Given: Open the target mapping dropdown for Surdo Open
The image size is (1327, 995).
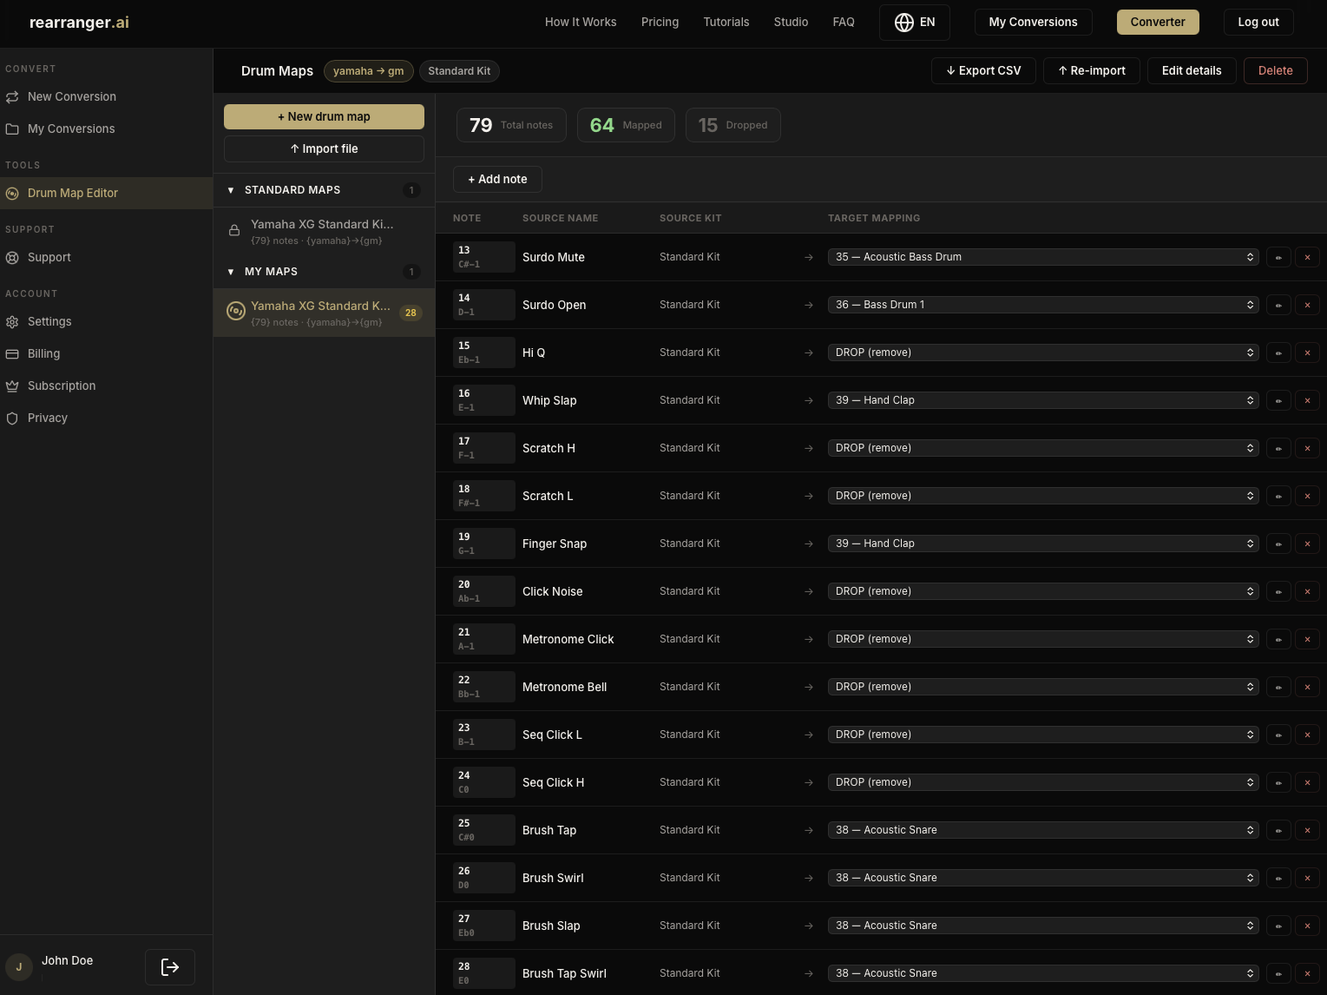Looking at the screenshot, I should click(x=1041, y=305).
